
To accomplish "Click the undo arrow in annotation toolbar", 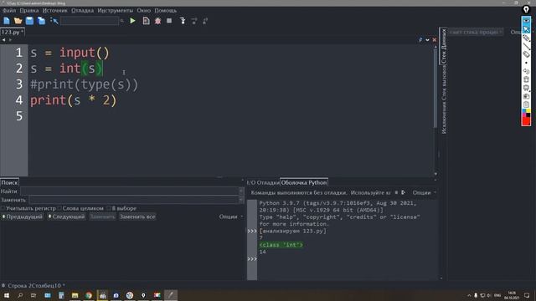I will pos(526,71).
